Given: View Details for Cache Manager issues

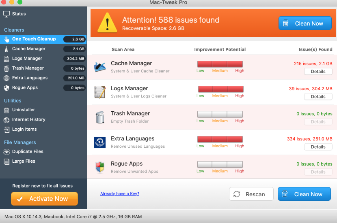Looking at the screenshot, I should [x=318, y=72].
